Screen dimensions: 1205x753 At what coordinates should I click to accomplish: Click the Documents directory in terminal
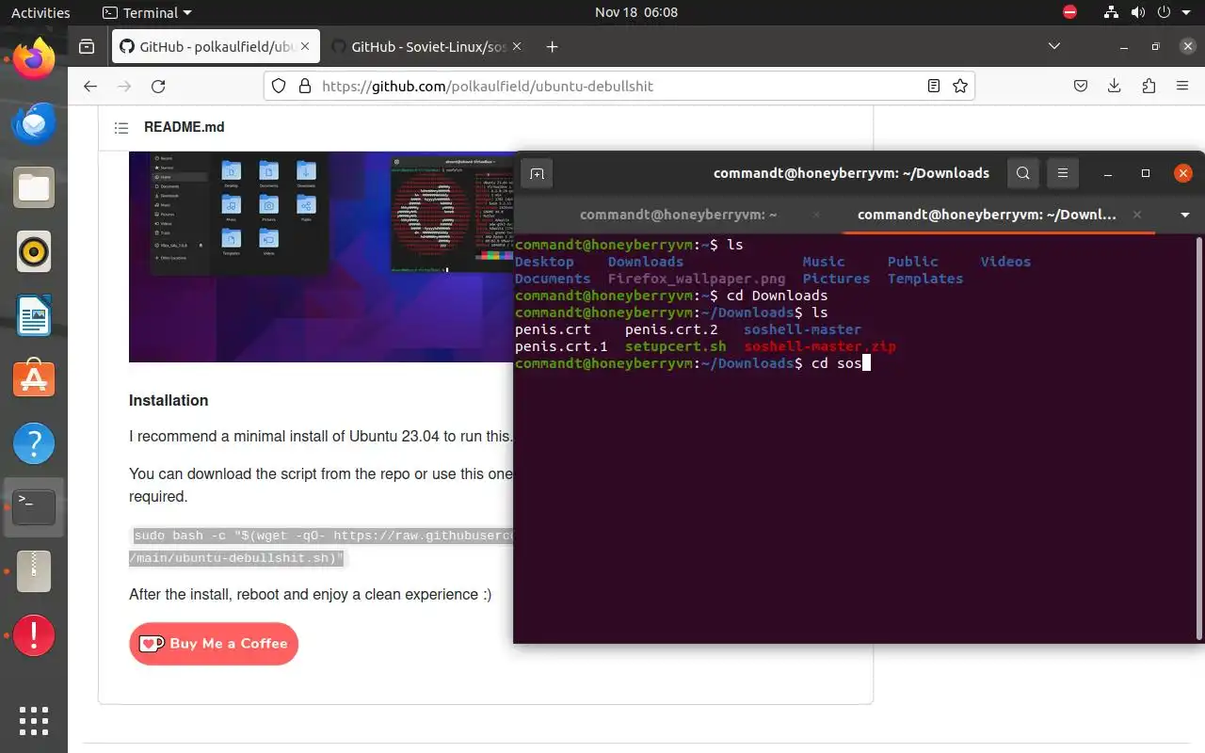coord(553,279)
